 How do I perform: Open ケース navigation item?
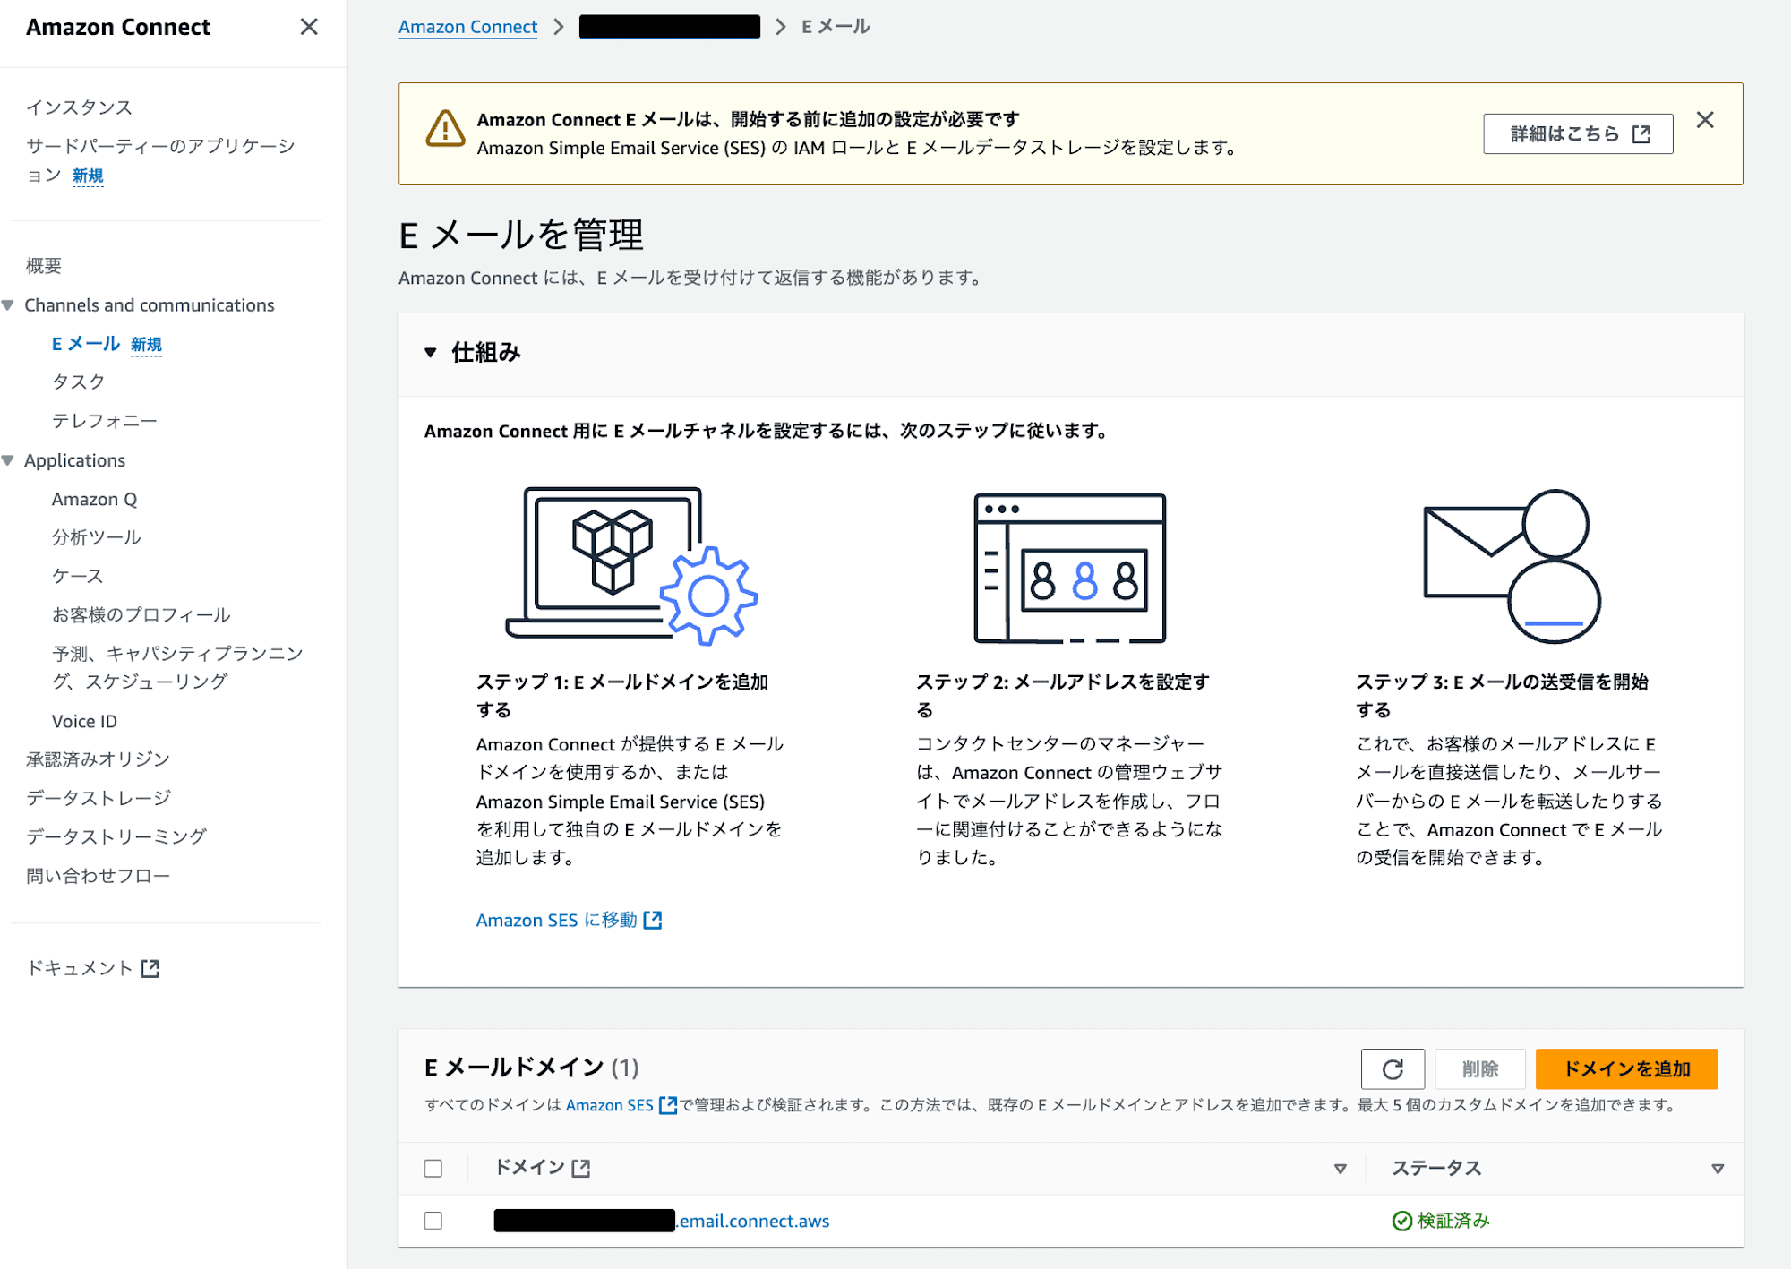tap(77, 576)
